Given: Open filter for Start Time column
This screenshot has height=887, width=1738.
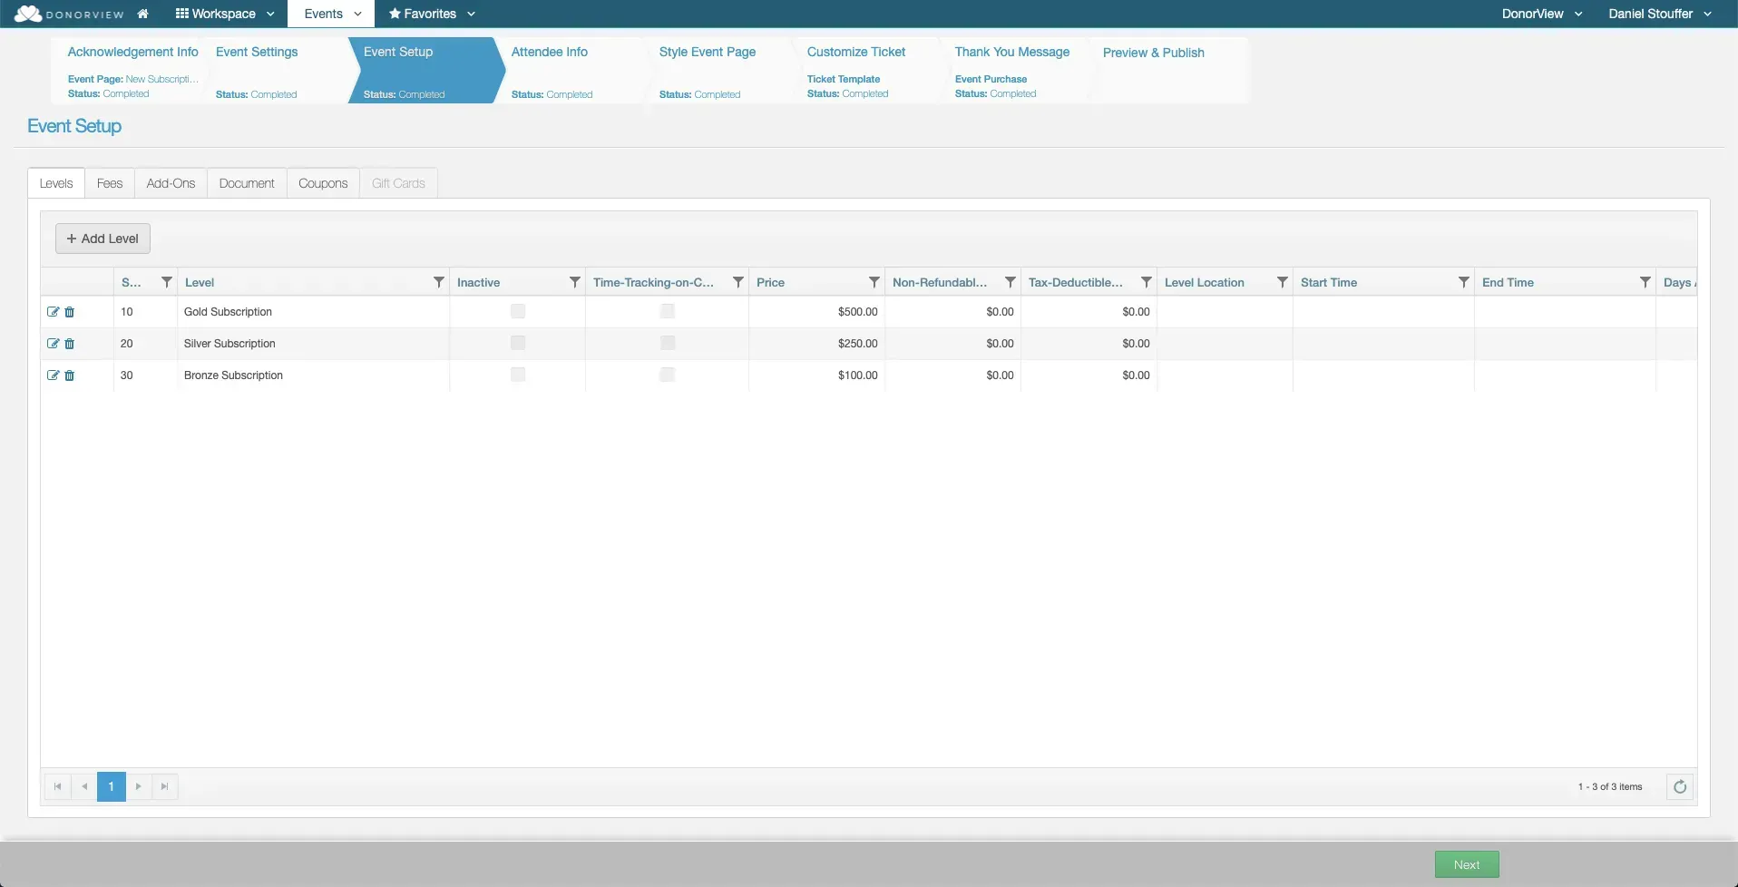Looking at the screenshot, I should point(1464,282).
